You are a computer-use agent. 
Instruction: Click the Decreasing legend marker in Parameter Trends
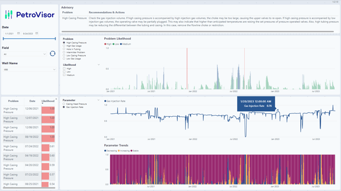point(105,151)
